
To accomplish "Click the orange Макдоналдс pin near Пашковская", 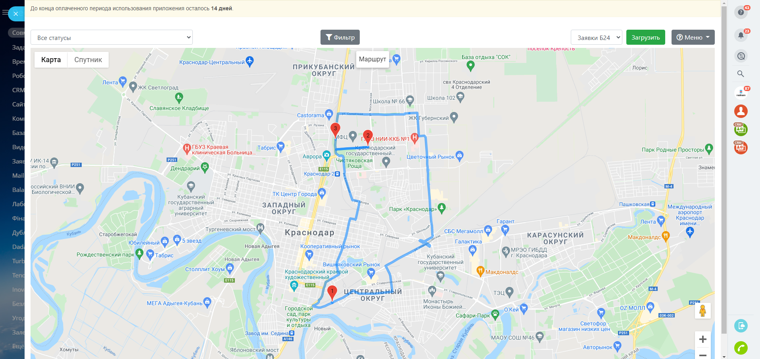I will (x=666, y=236).
